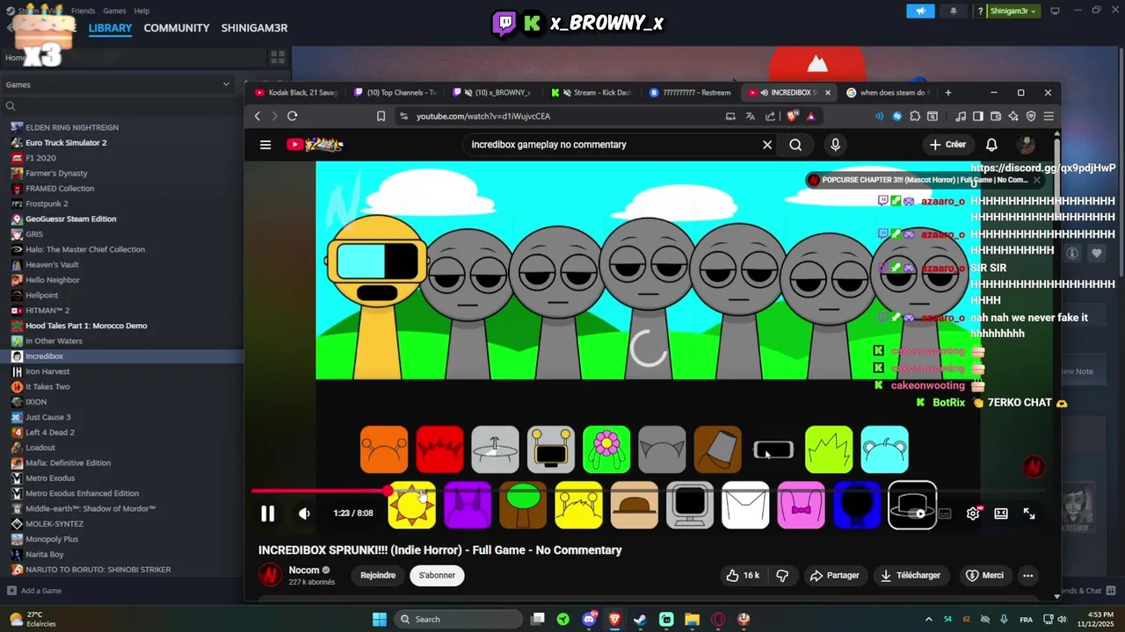Open Steam from the taskbar
The image size is (1125, 632).
click(x=640, y=619)
